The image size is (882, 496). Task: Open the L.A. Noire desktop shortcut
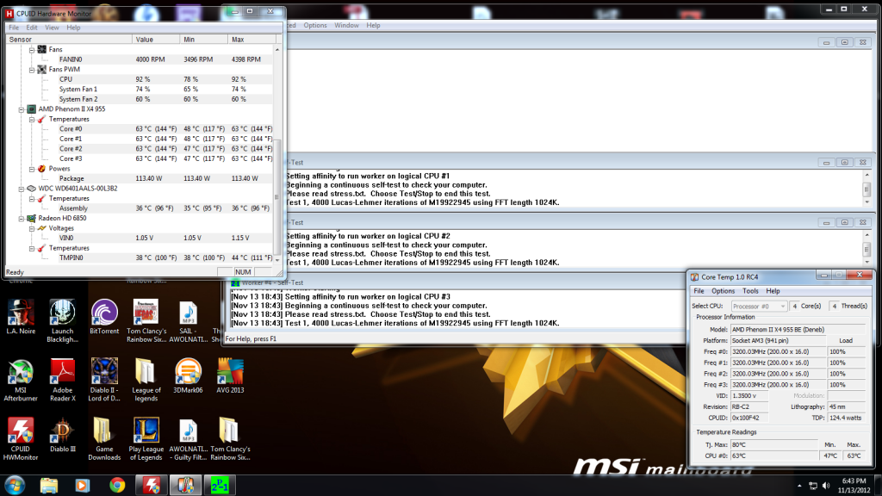[21, 317]
